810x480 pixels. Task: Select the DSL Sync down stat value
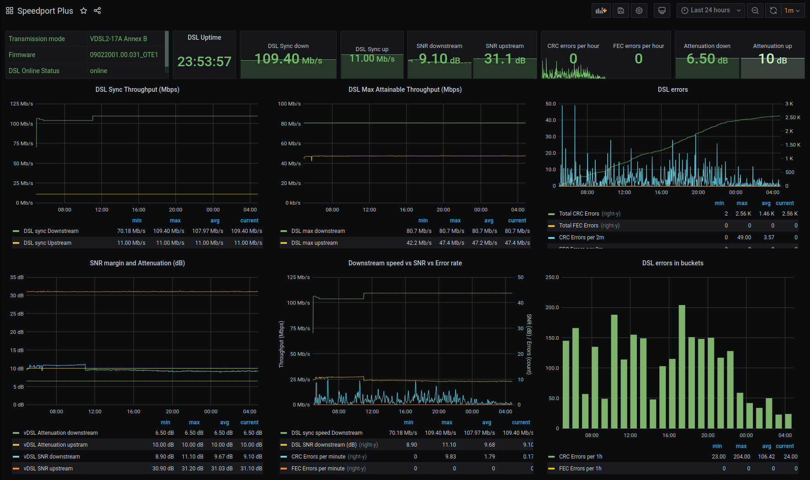click(x=288, y=59)
